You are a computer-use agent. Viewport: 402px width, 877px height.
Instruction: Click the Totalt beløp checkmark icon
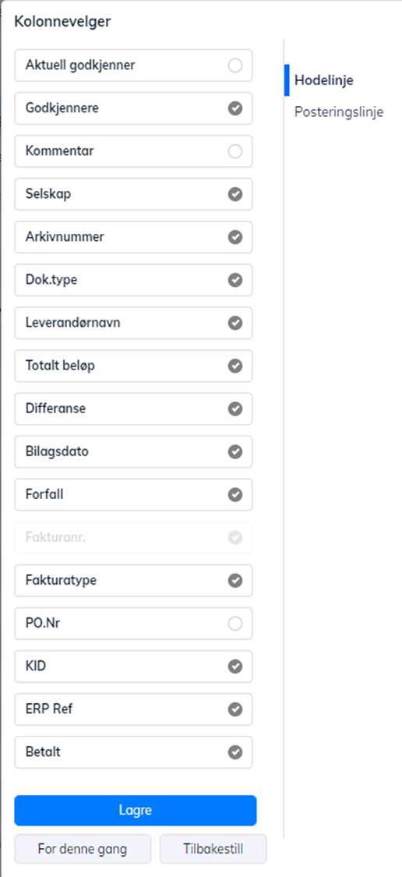tap(235, 366)
